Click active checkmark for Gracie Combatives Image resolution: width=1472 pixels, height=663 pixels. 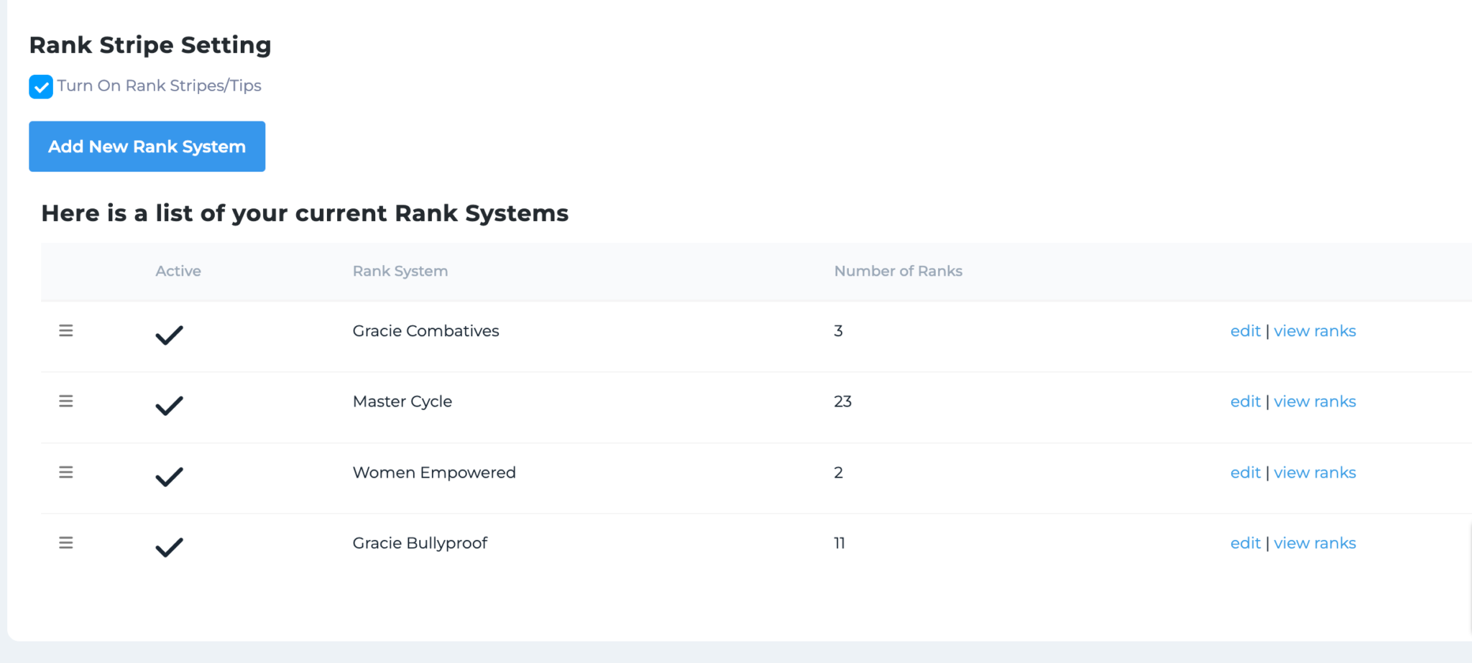[x=170, y=335]
